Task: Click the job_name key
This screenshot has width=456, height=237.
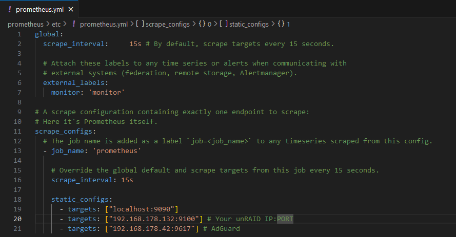Action: coord(68,151)
